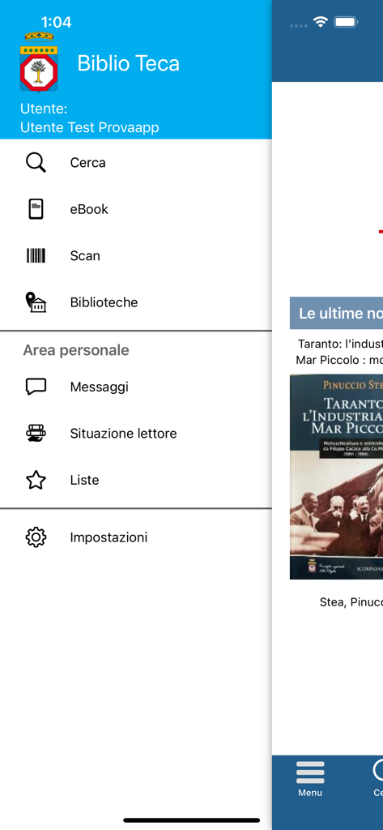Open the Impostazioni gear icon

point(36,537)
